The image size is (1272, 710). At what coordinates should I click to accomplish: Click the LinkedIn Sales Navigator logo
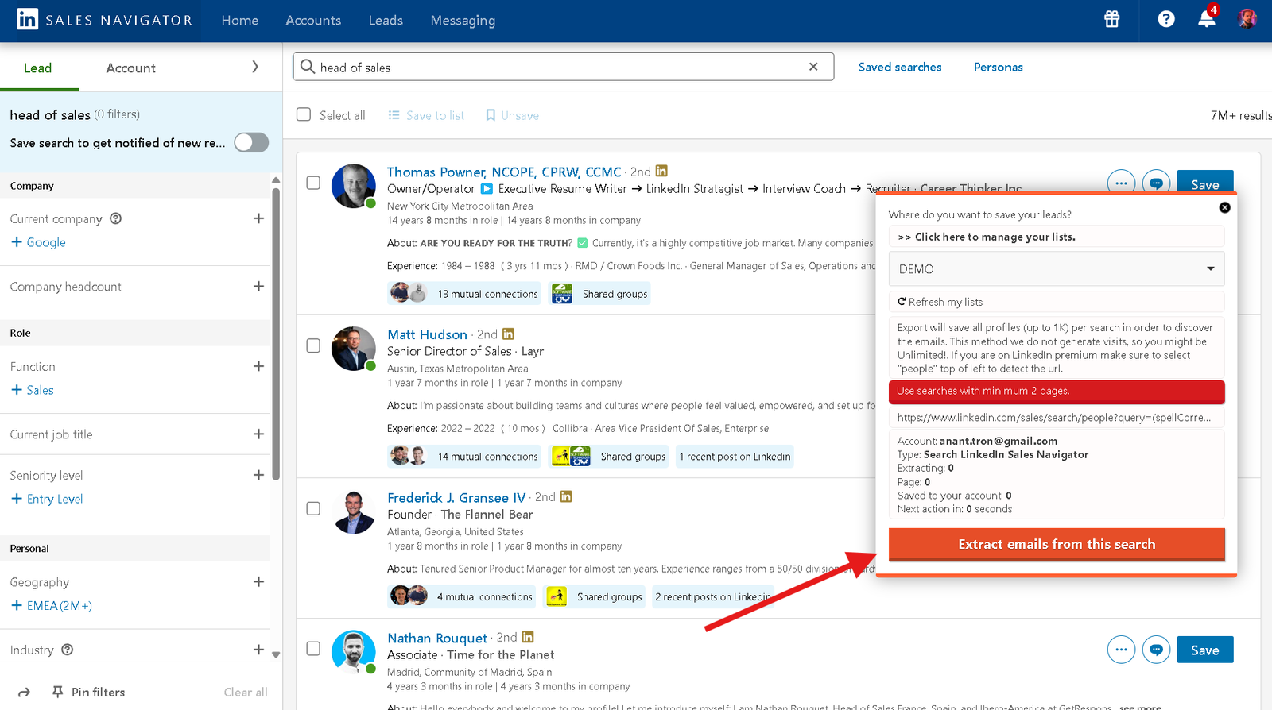coord(104,20)
